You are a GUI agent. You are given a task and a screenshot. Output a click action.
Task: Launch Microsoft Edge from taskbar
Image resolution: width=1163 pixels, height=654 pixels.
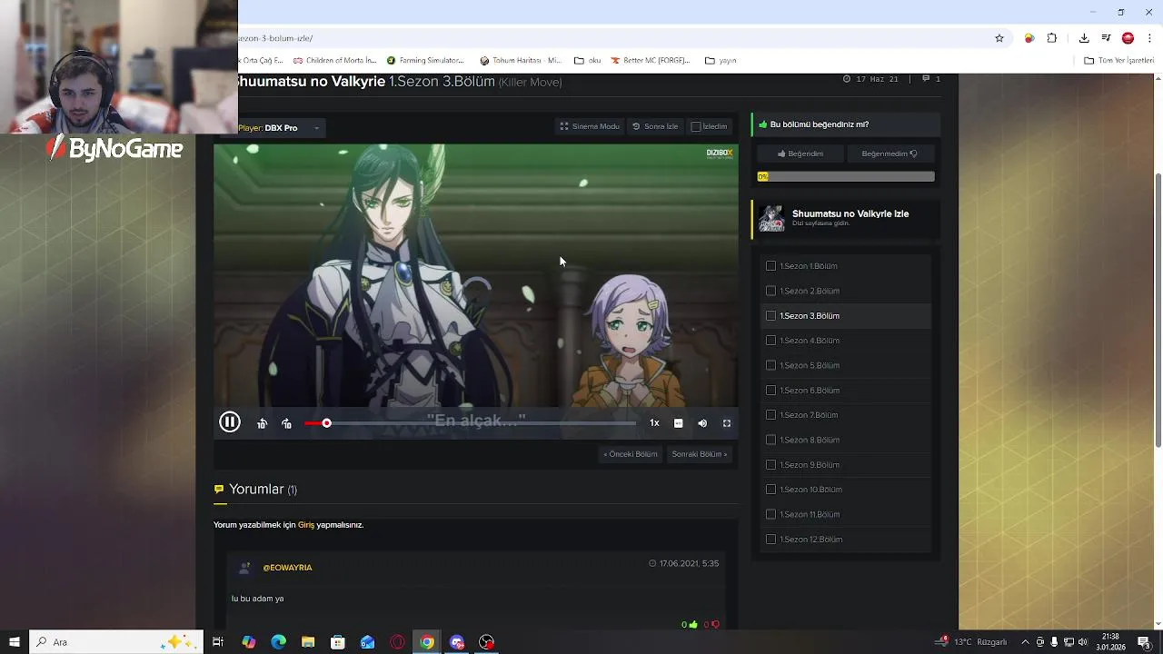(x=278, y=642)
